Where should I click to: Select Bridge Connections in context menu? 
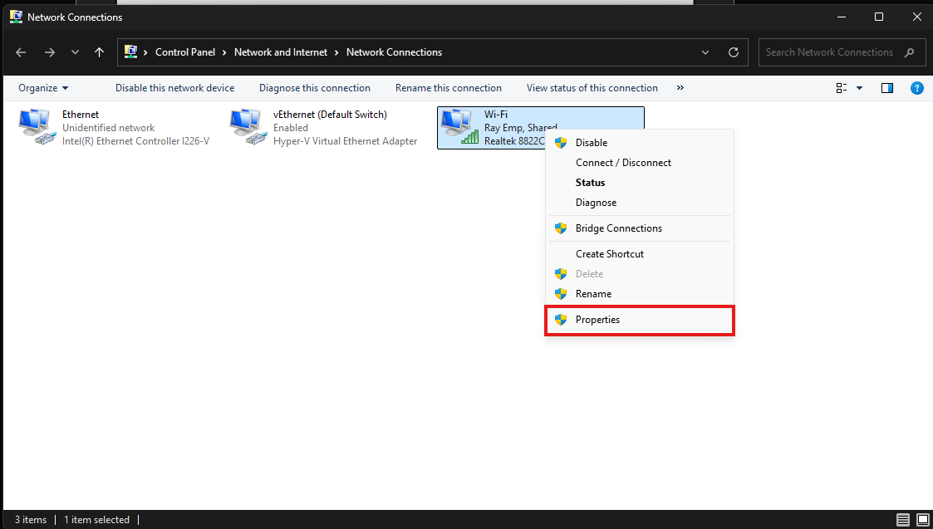click(618, 228)
